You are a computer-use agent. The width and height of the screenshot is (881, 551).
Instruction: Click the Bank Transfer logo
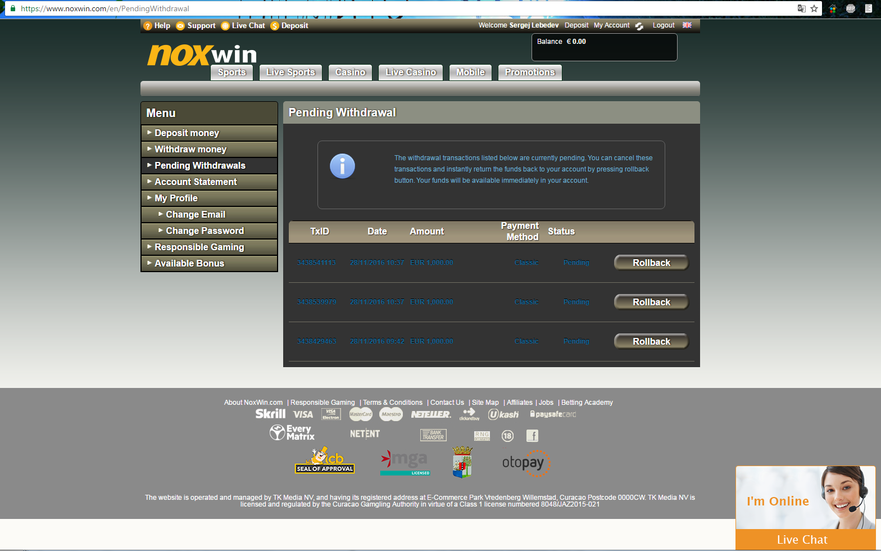pos(433,435)
